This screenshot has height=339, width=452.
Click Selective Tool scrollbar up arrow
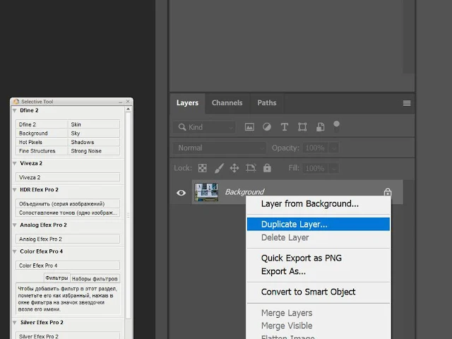(x=128, y=109)
